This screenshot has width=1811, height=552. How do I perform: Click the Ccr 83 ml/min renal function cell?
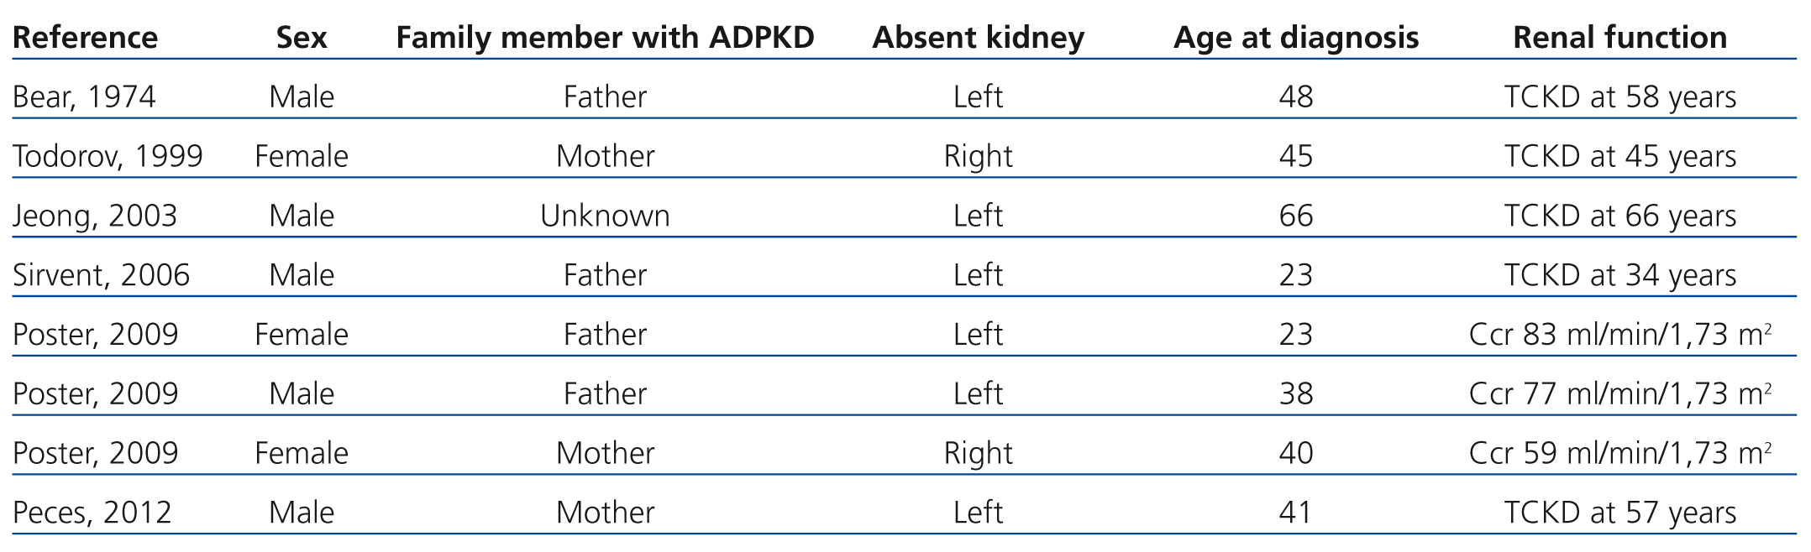click(x=1619, y=335)
